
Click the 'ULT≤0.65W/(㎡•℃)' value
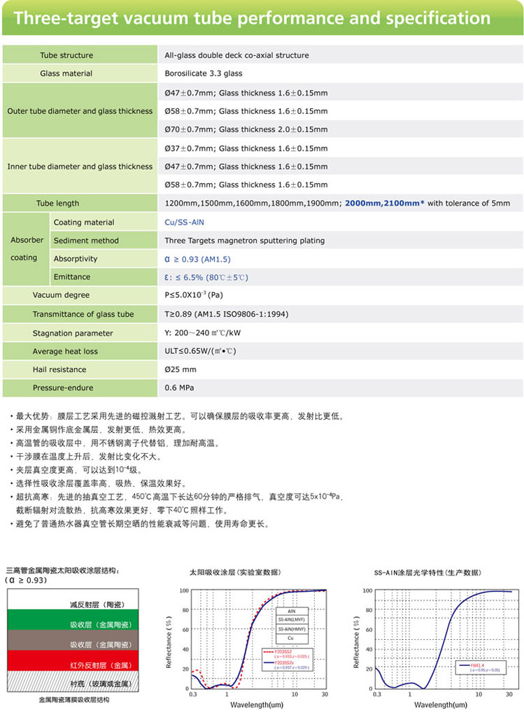coord(200,351)
